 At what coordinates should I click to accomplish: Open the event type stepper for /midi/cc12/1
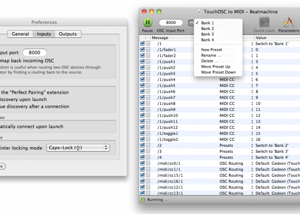[x=252, y=187]
